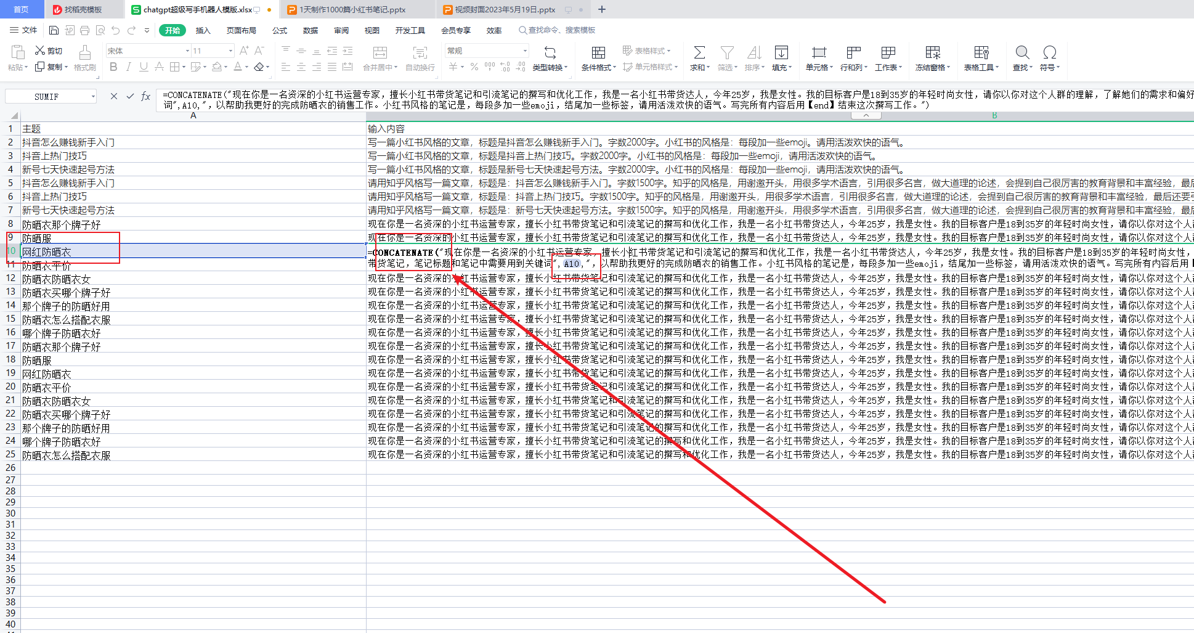Open the Insert (插入) ribbon tab
This screenshot has height=633, width=1194.
(203, 30)
